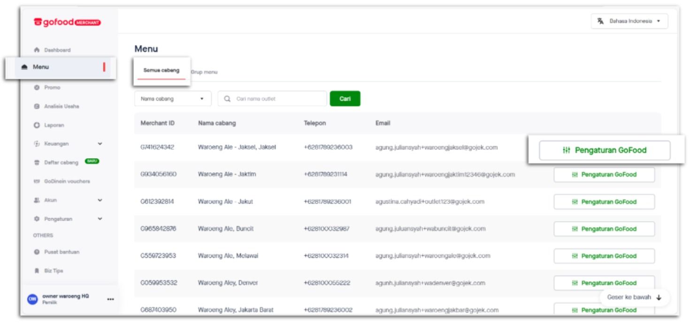
Task: Expand the Akun submenu chevron
Action: [100, 200]
